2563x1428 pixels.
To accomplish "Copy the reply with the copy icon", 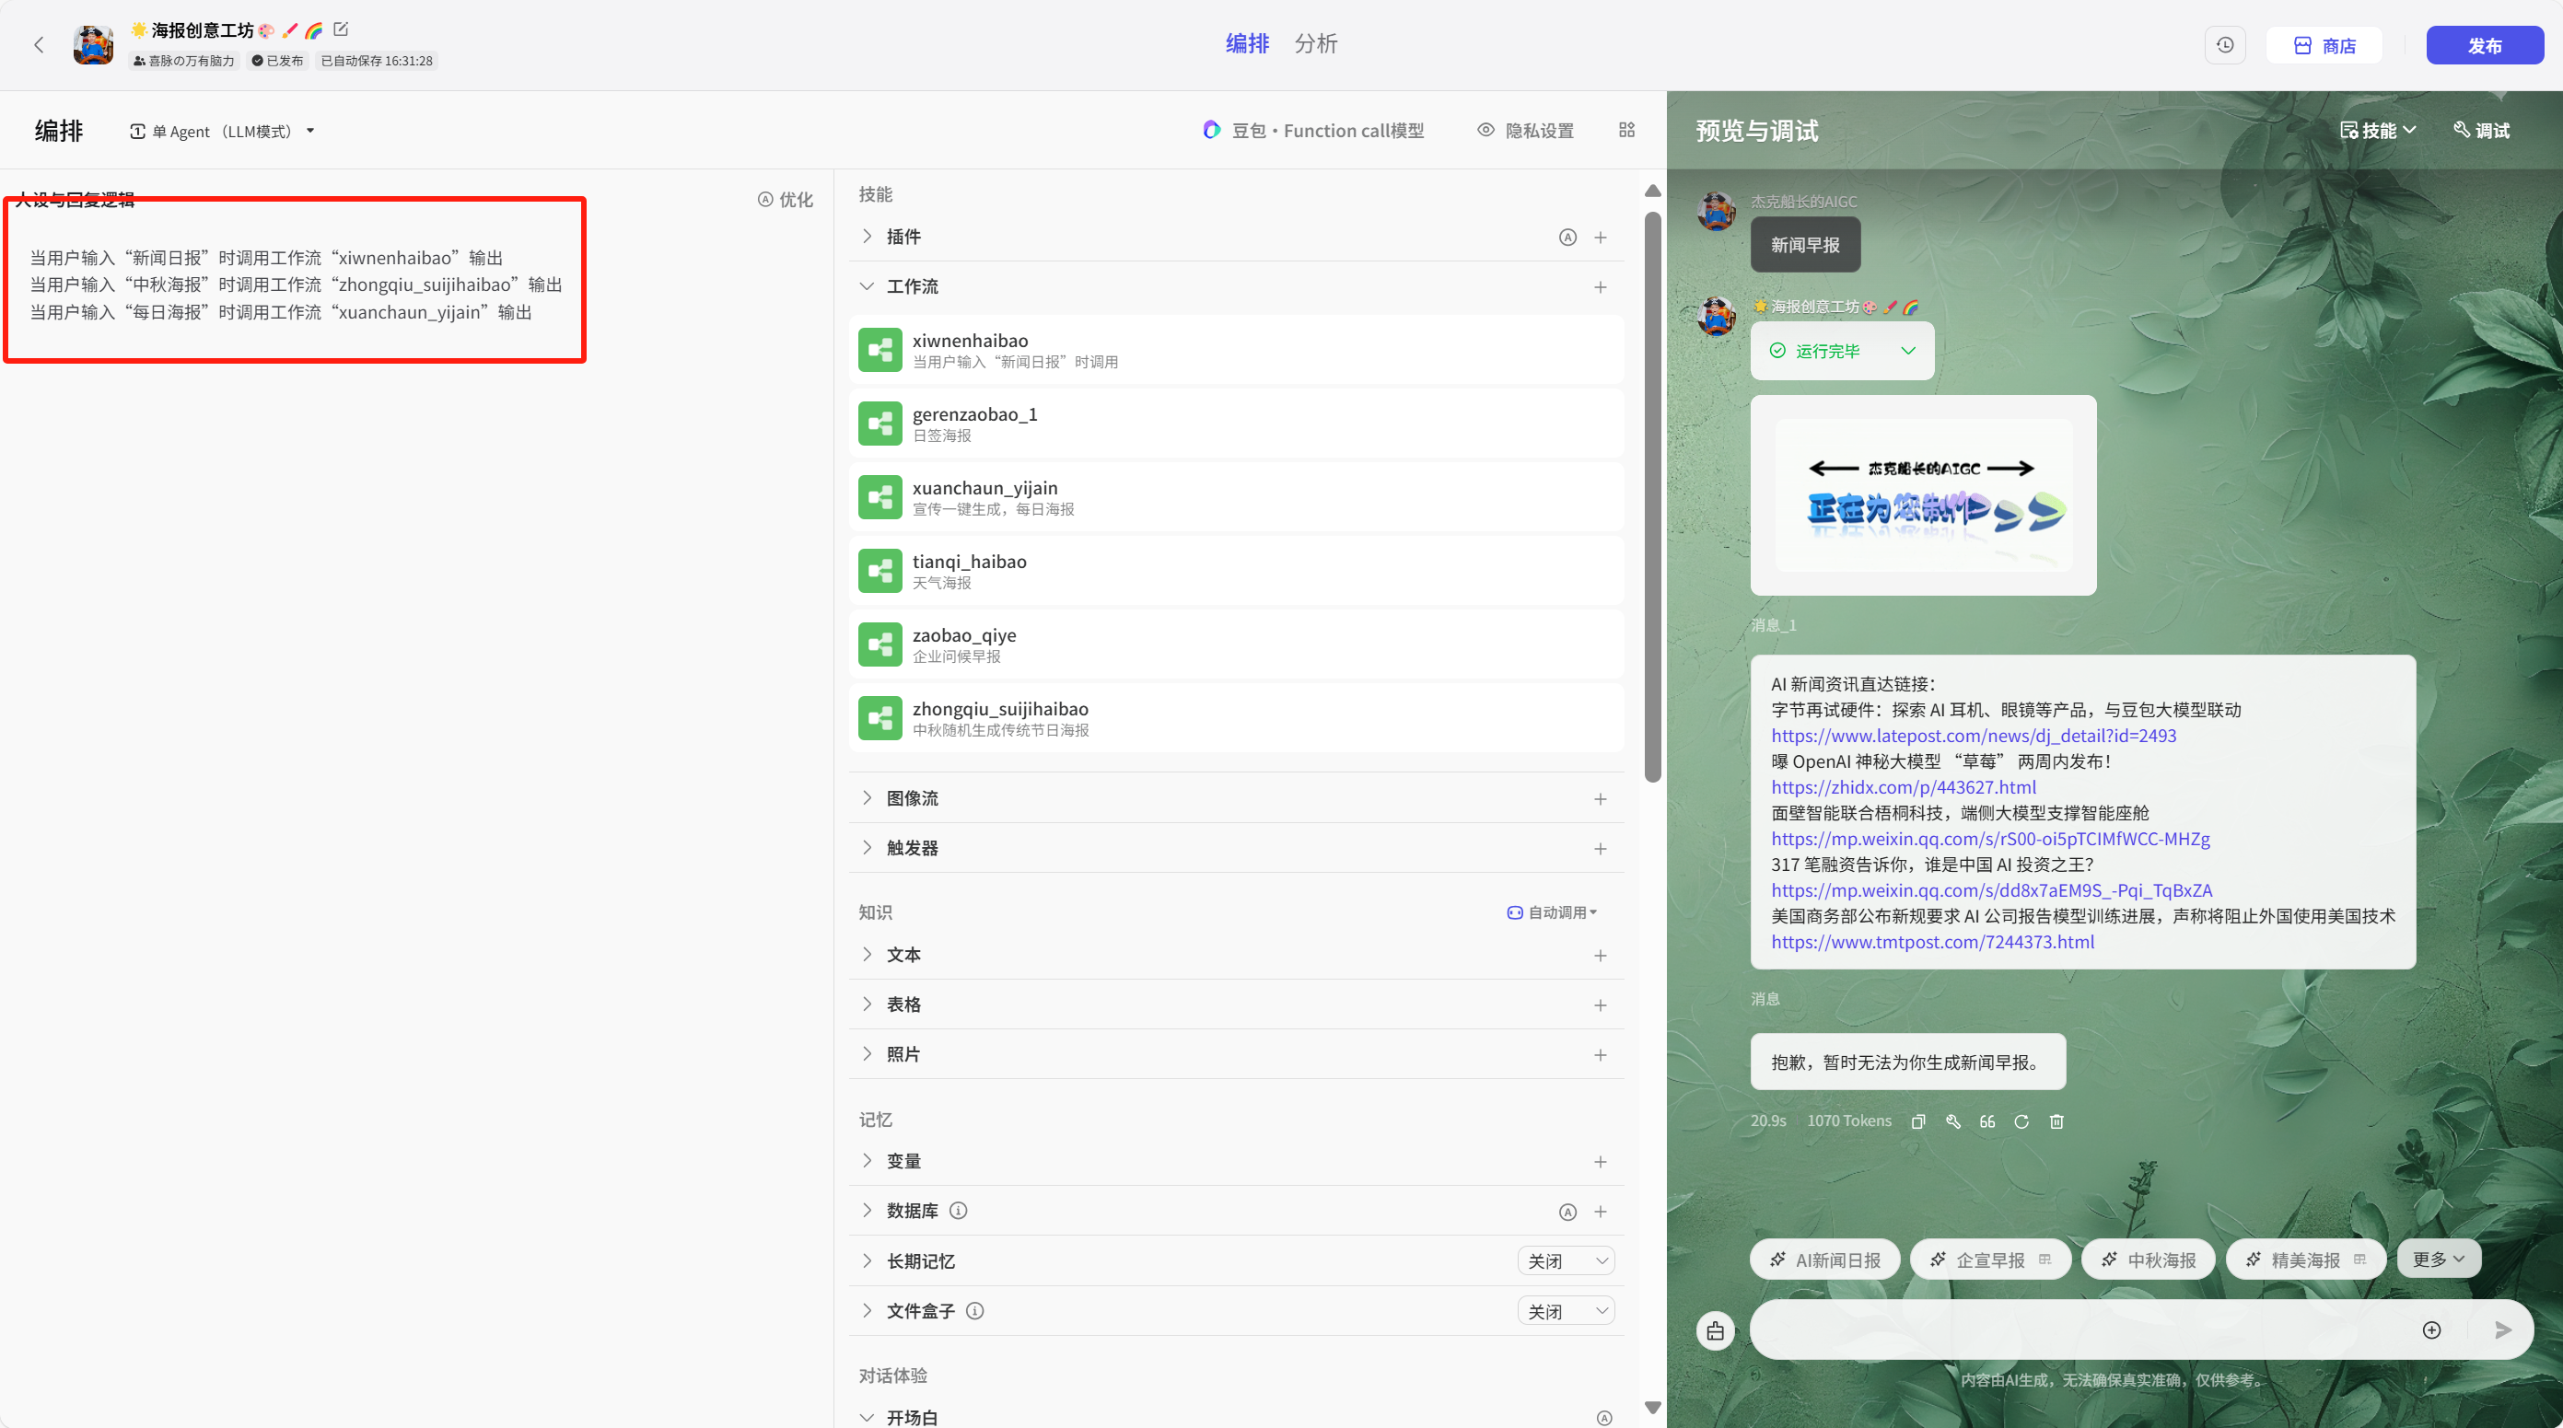I will [x=1918, y=1120].
